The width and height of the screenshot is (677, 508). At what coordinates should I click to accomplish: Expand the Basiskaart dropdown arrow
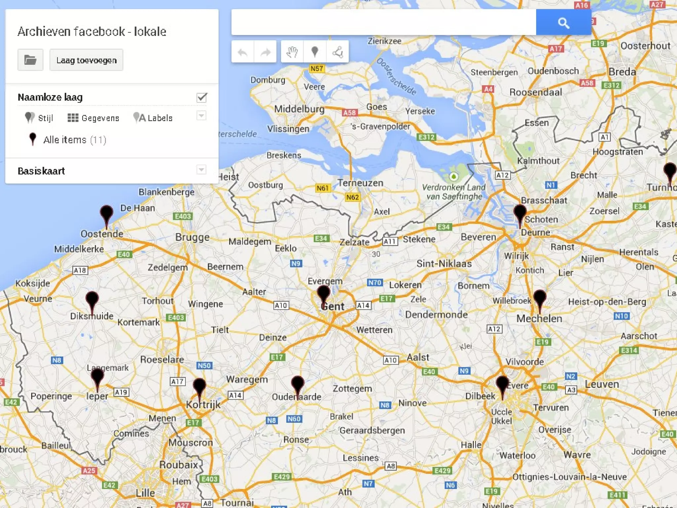(201, 170)
